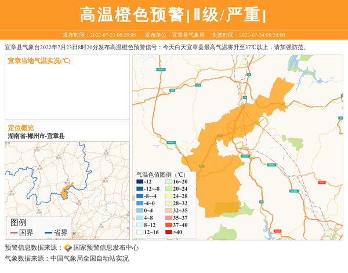This screenshot has height=273, width=348.
Task: Click the small orange county on overview map
Action: tap(66, 192)
